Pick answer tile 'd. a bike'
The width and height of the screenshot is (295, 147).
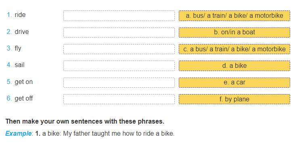coord(234,66)
